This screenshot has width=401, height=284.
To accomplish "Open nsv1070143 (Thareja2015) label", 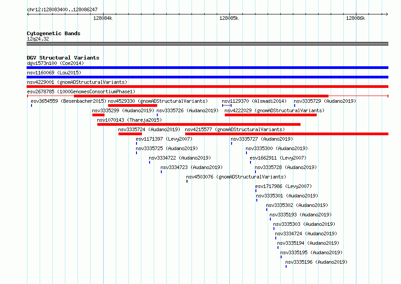I will (x=129, y=120).
